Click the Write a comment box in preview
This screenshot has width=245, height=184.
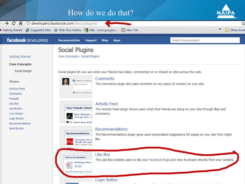82,86
